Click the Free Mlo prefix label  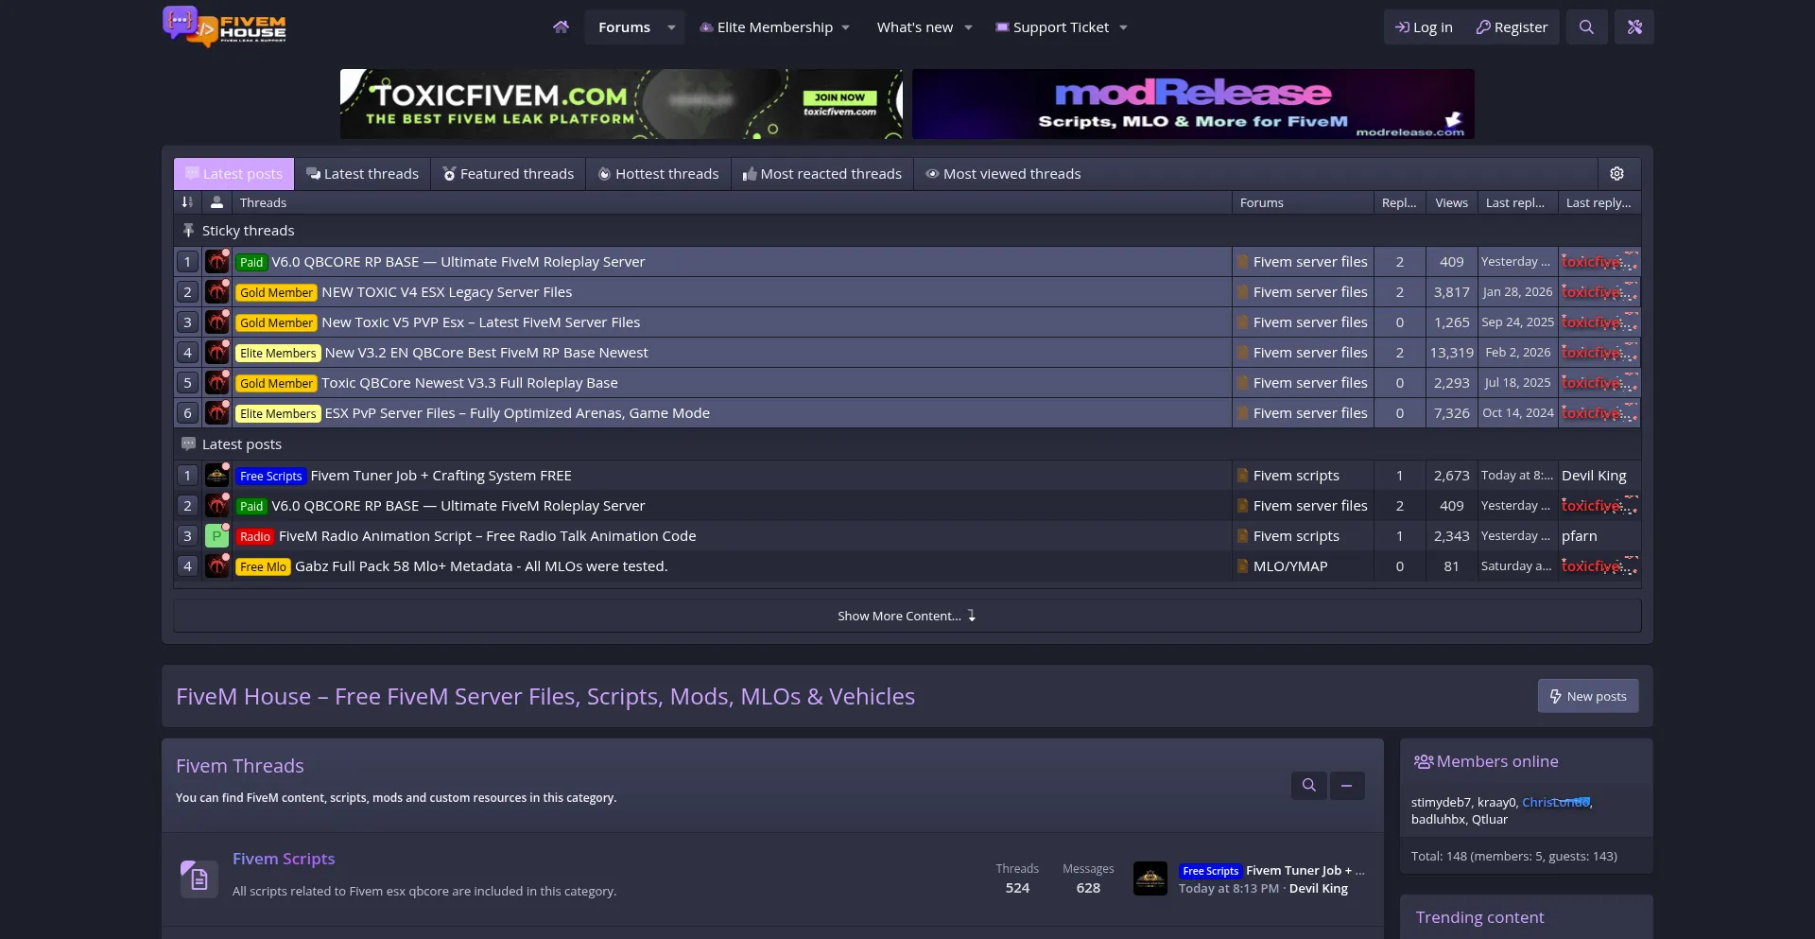click(263, 566)
